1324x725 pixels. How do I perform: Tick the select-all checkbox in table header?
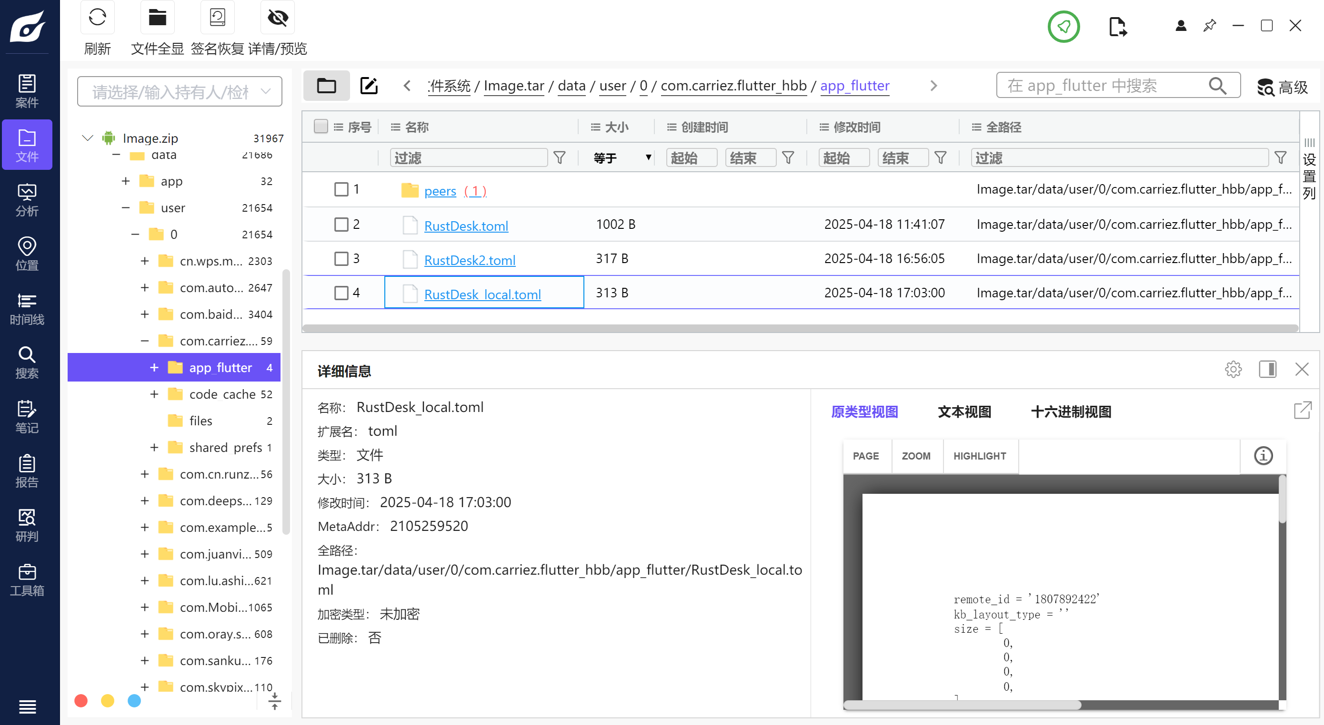[x=321, y=127]
